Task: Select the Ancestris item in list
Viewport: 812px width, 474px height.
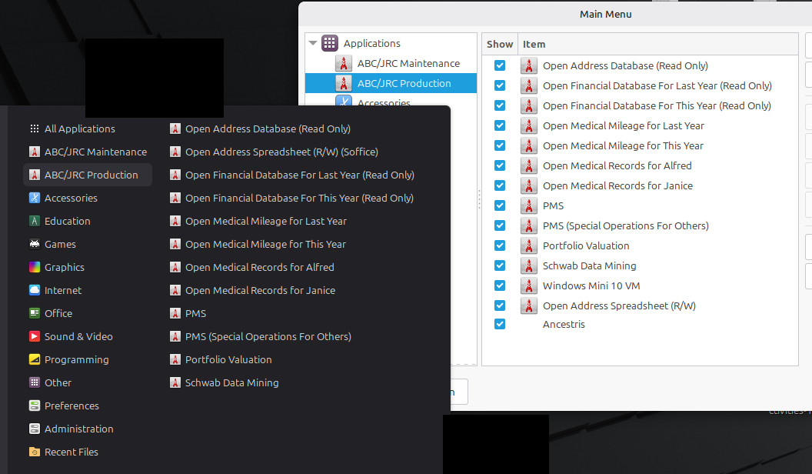Action: pos(564,324)
